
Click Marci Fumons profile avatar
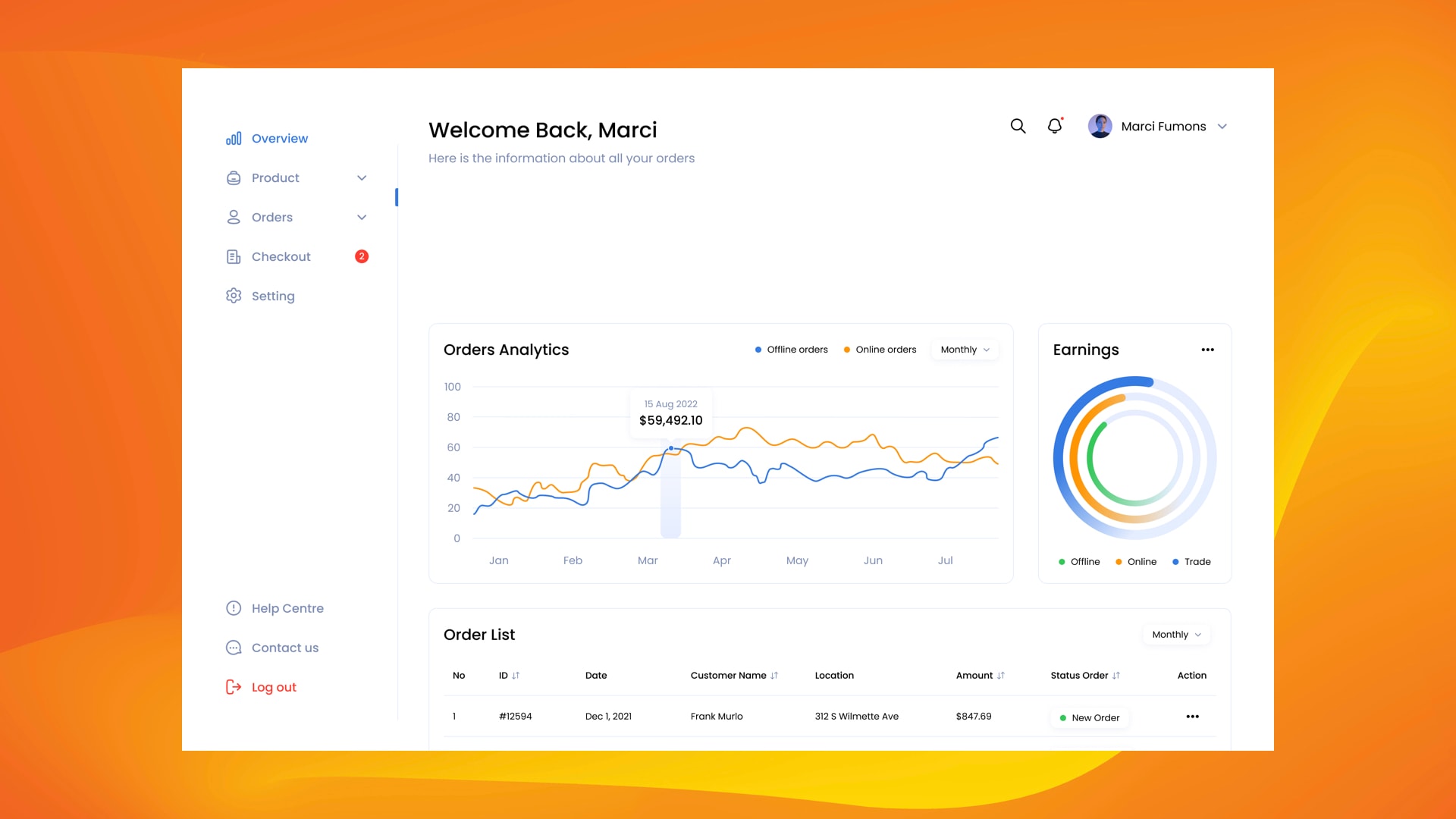coord(1100,126)
